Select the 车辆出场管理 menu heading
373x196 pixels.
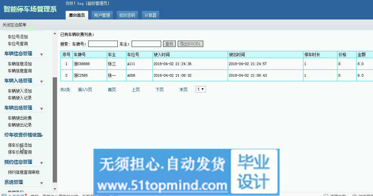[x=18, y=108]
